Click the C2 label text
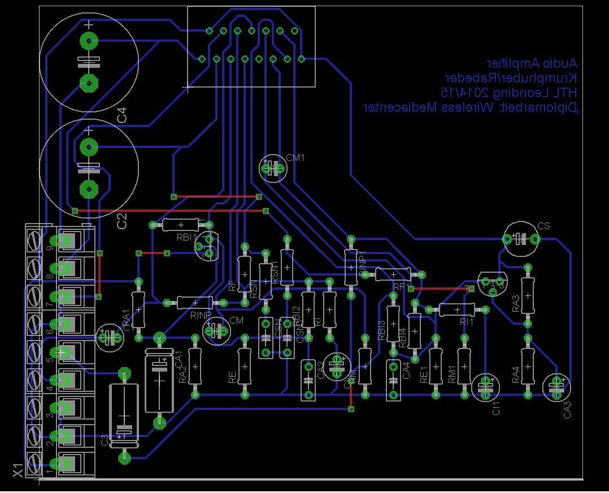Viewport: 609px width, 493px height. [122, 221]
